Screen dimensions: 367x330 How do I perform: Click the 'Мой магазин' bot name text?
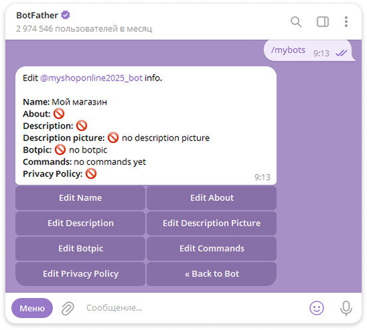pos(79,102)
